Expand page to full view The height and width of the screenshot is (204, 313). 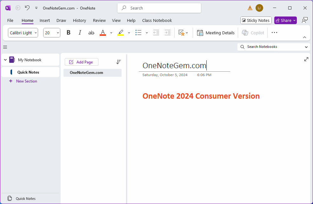coord(306,59)
